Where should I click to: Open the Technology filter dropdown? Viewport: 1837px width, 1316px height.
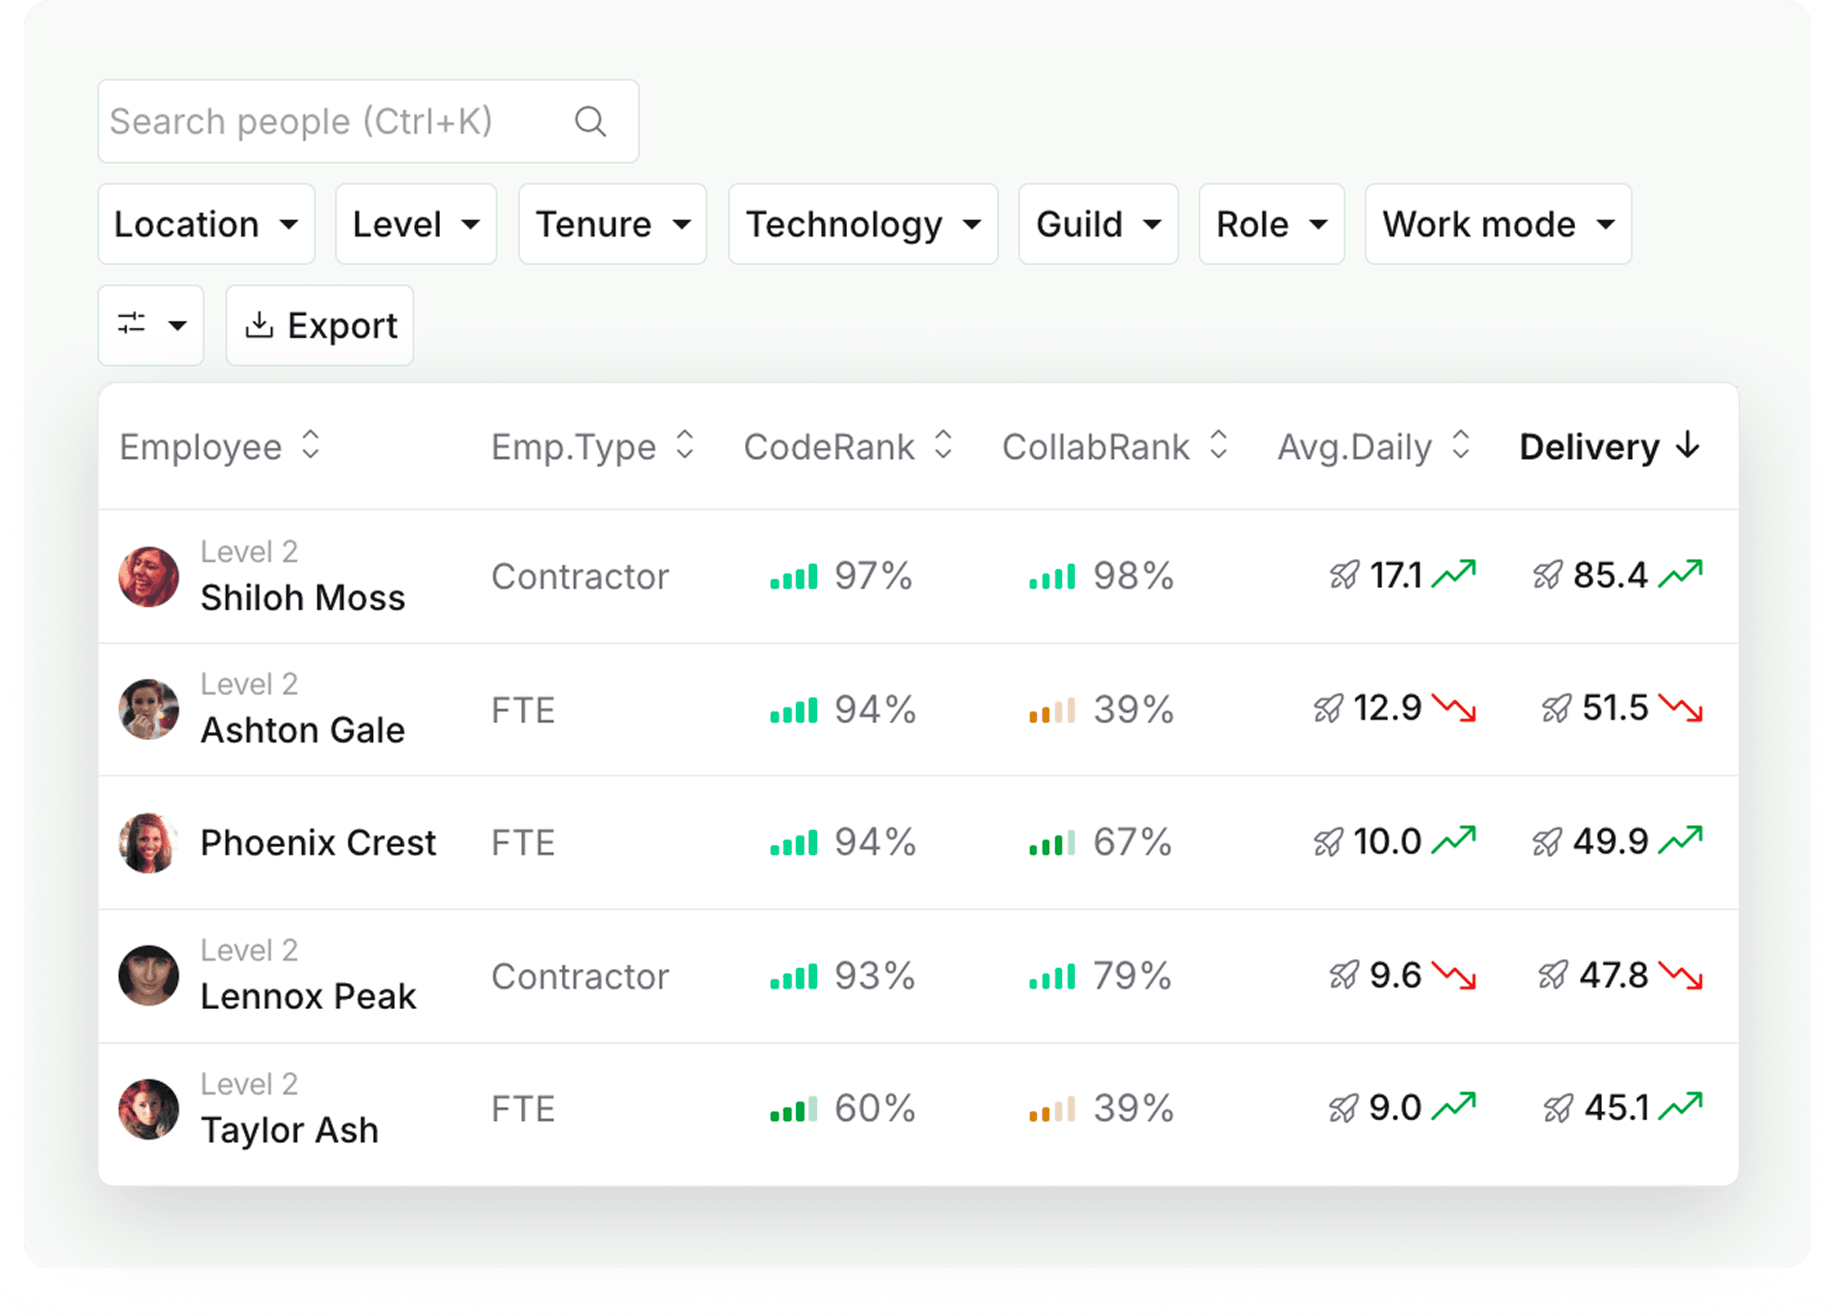point(863,224)
